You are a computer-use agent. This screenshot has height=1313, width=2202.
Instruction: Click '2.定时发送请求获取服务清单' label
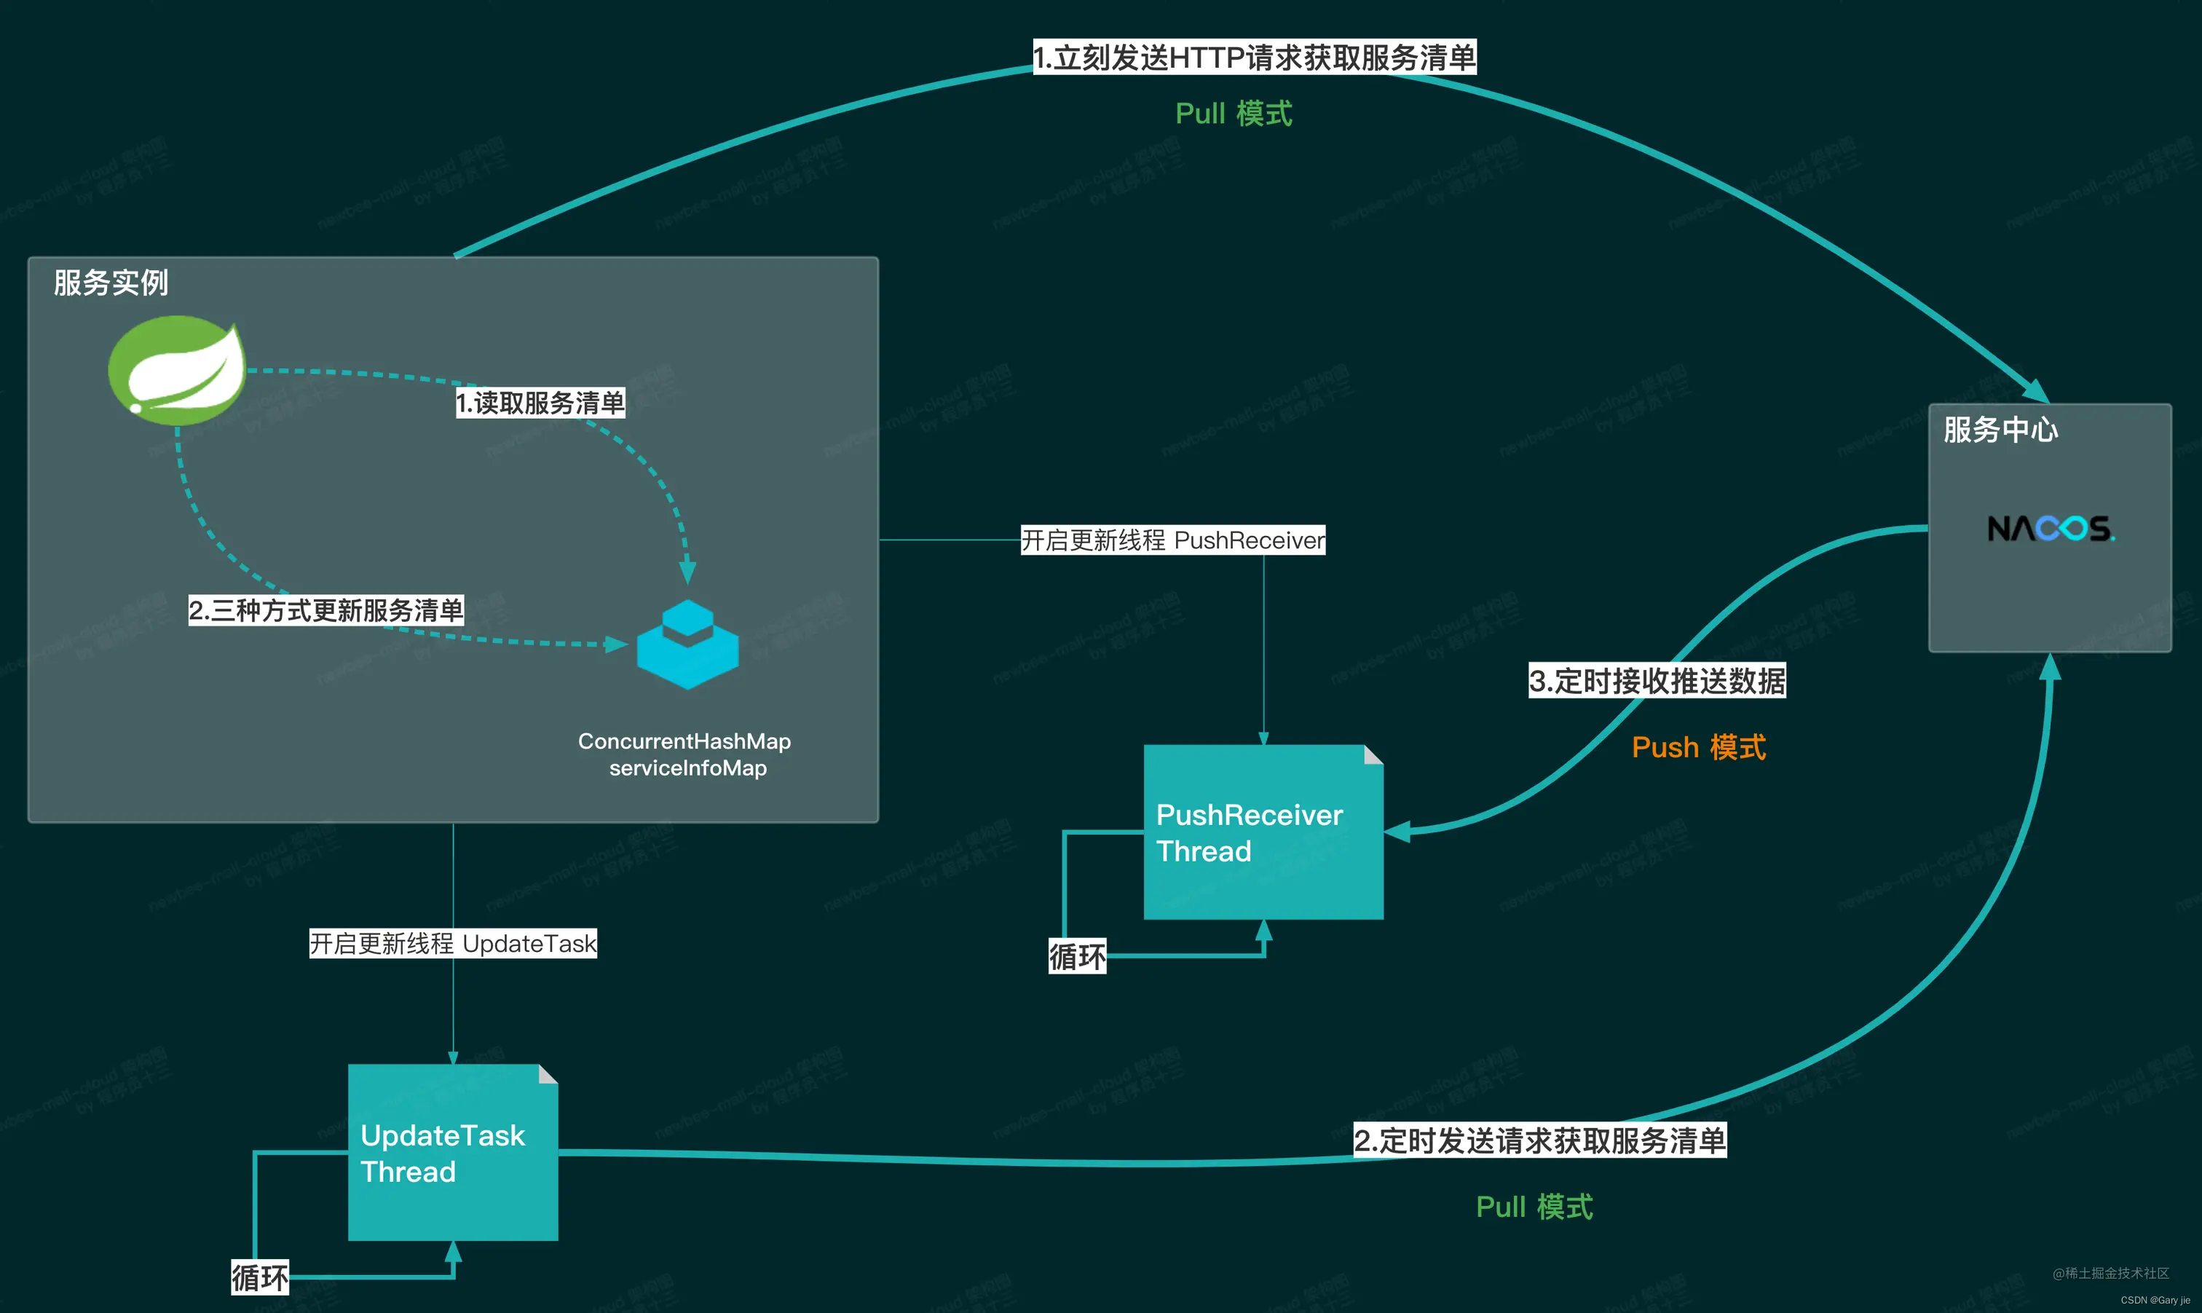coord(1539,1140)
